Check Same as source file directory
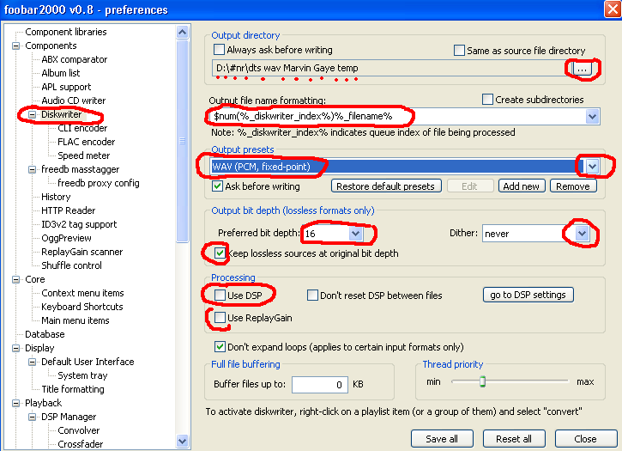This screenshot has height=451, width=622. [459, 51]
